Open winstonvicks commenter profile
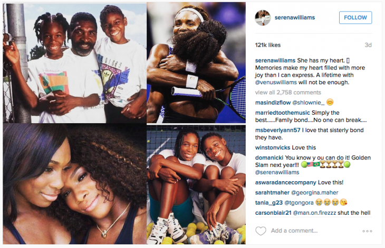385x248 pixels. pos(273,147)
